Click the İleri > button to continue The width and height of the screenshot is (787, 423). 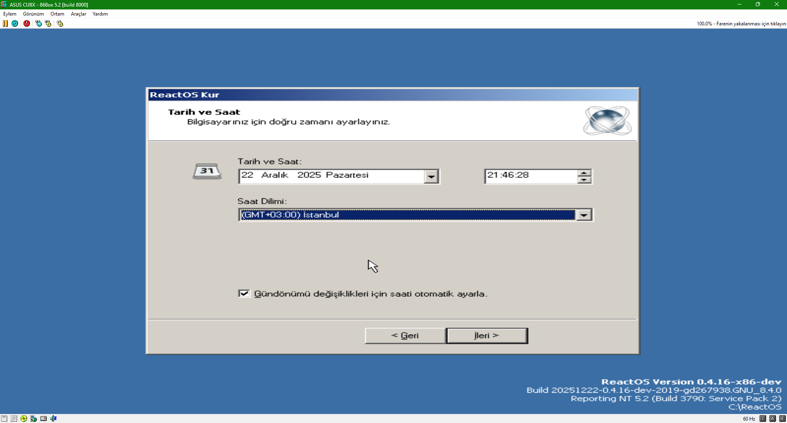click(x=487, y=336)
